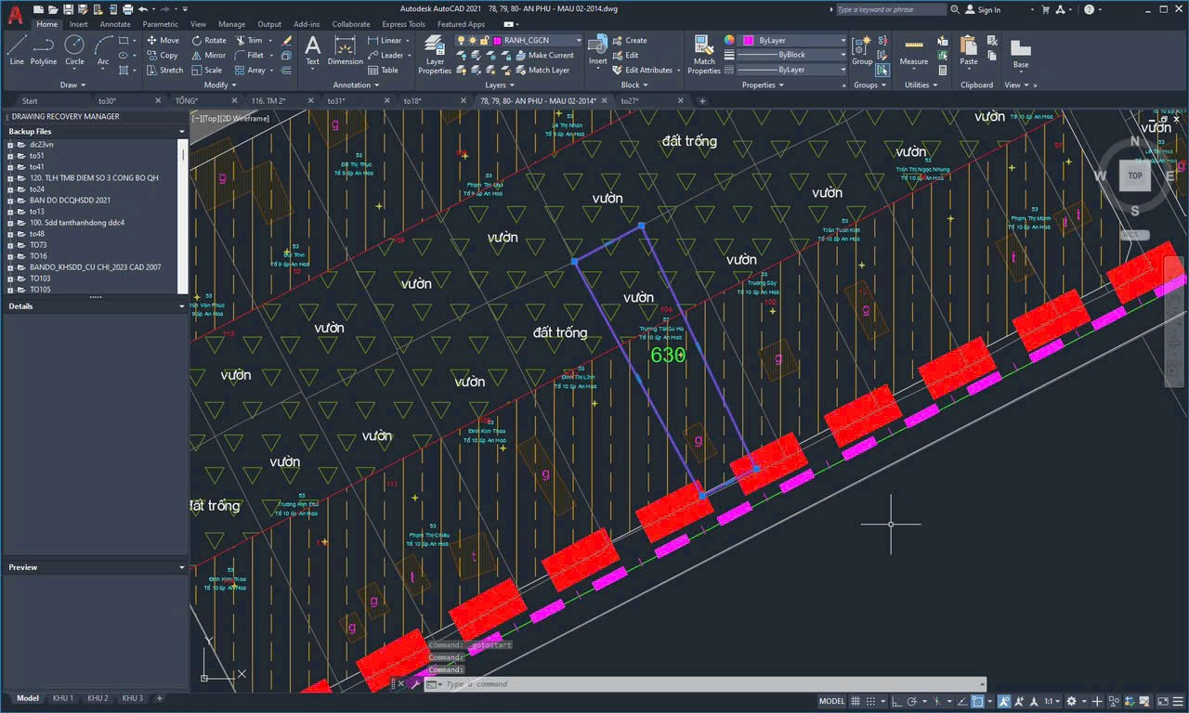Click Create block button
Viewport: 1189px width, 713px height.
[630, 40]
